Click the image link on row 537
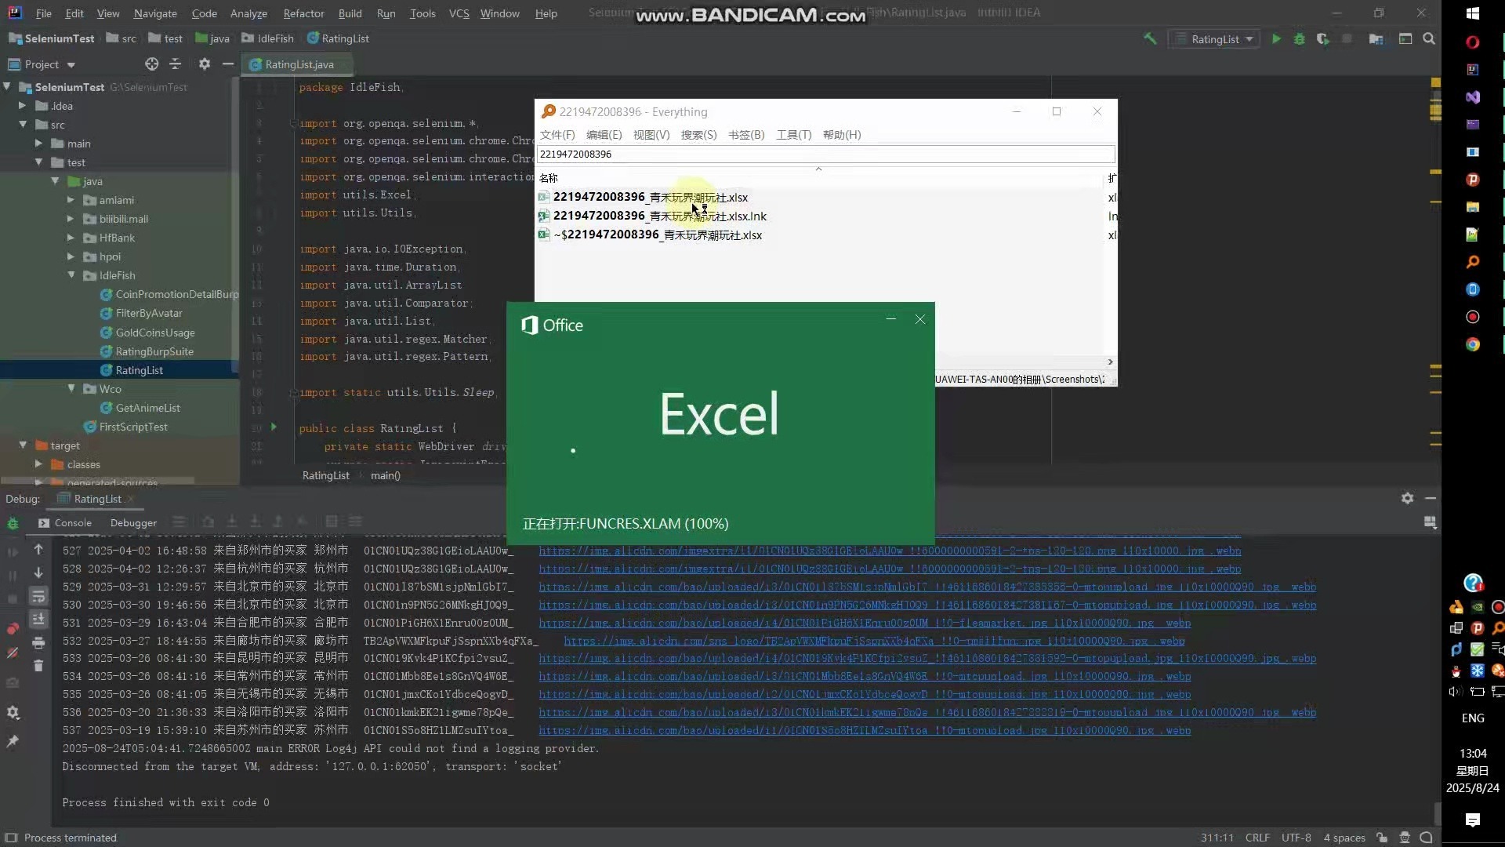The image size is (1505, 847). pos(865,730)
